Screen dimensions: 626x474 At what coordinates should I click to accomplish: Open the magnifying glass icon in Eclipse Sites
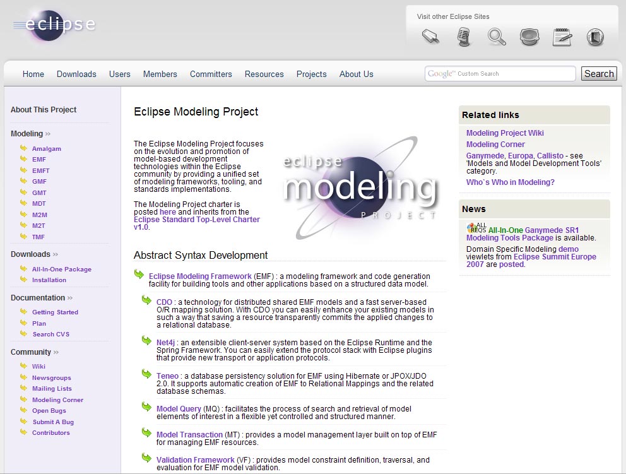point(497,37)
